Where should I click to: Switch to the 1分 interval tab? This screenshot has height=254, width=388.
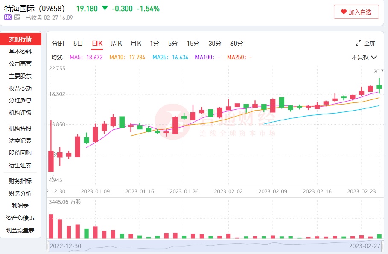tap(155, 43)
